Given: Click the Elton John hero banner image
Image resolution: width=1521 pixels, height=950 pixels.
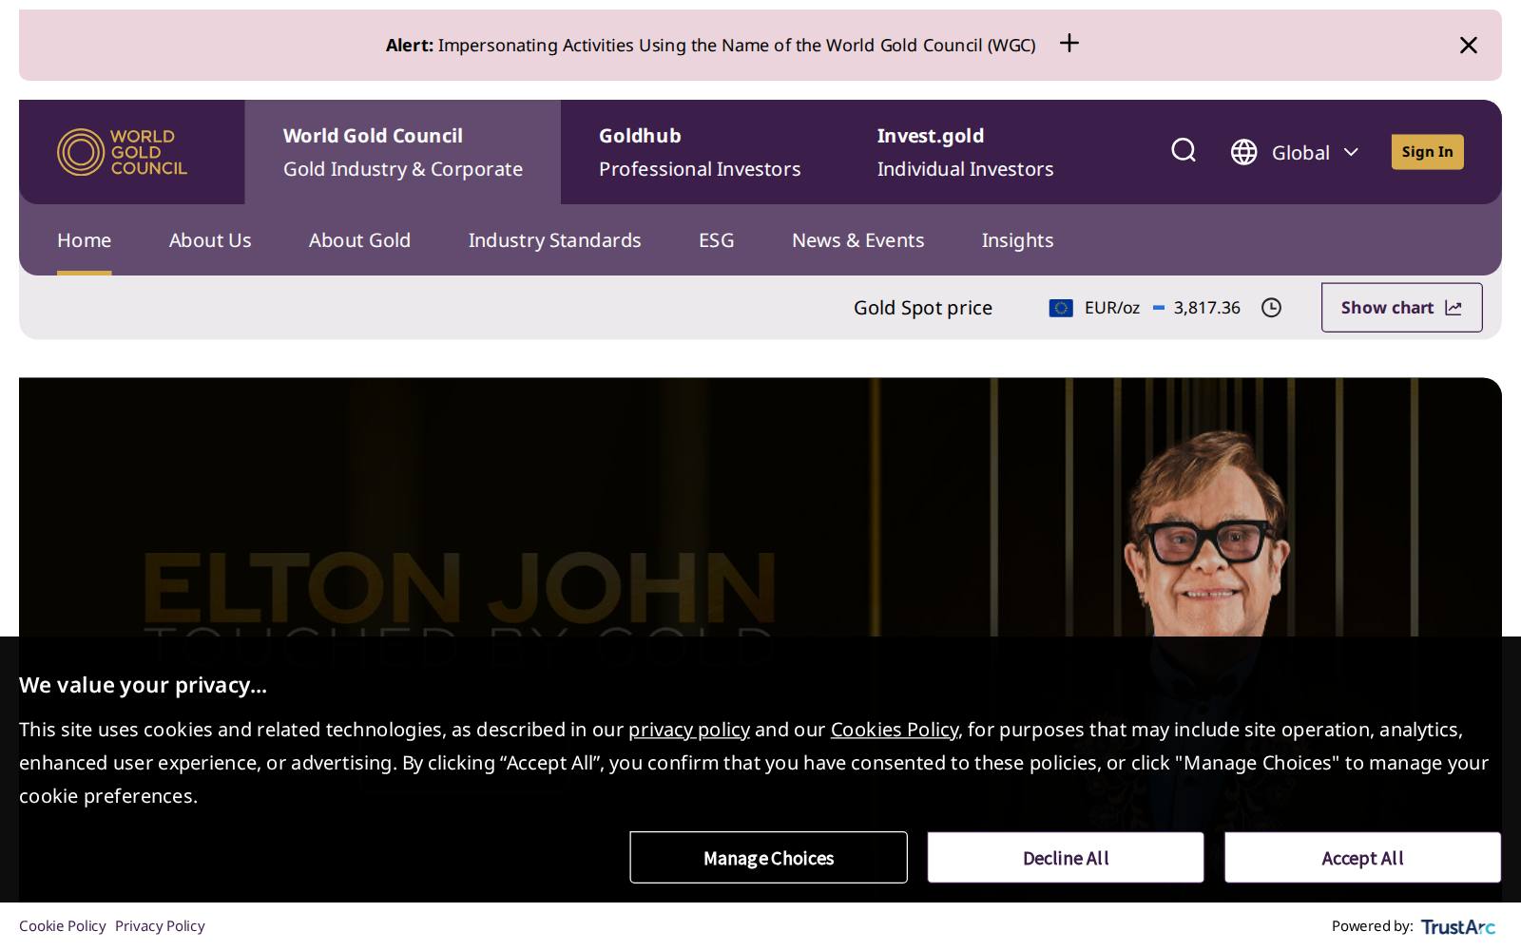Looking at the screenshot, I should point(760,507).
